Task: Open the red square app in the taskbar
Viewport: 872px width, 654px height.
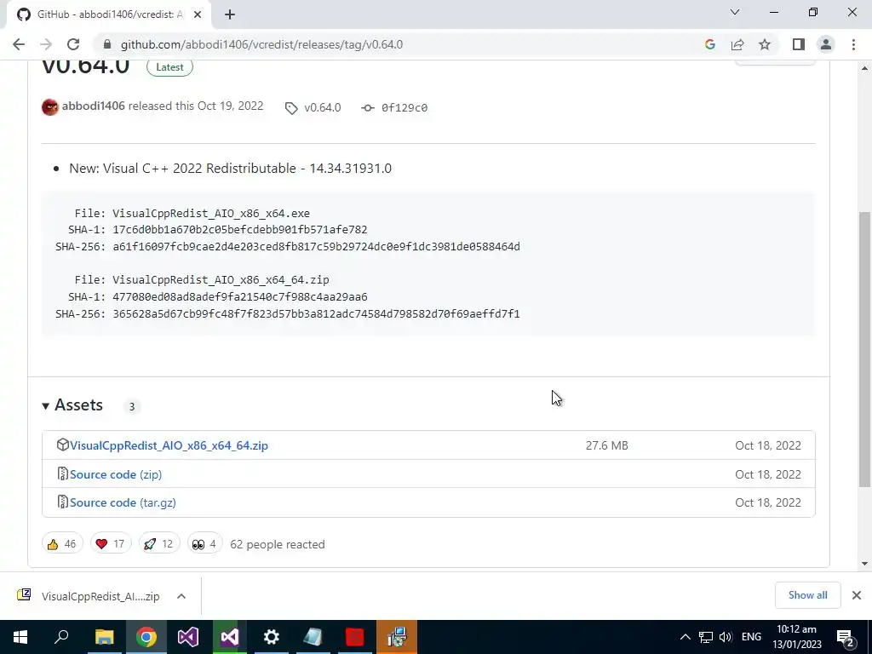Action: [x=354, y=637]
